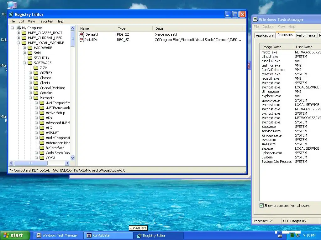This screenshot has width=321, height=240.
Task: Open the Start menu
Action: point(15,235)
